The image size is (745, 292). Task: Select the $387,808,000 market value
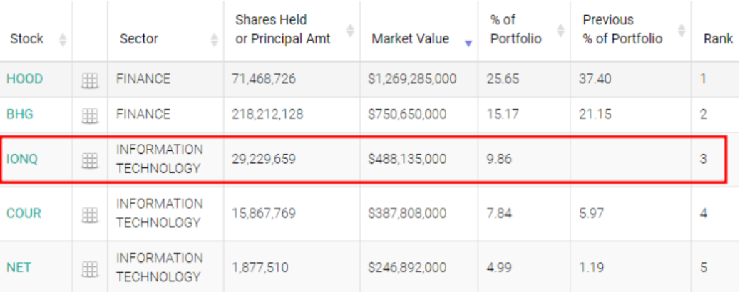point(406,213)
